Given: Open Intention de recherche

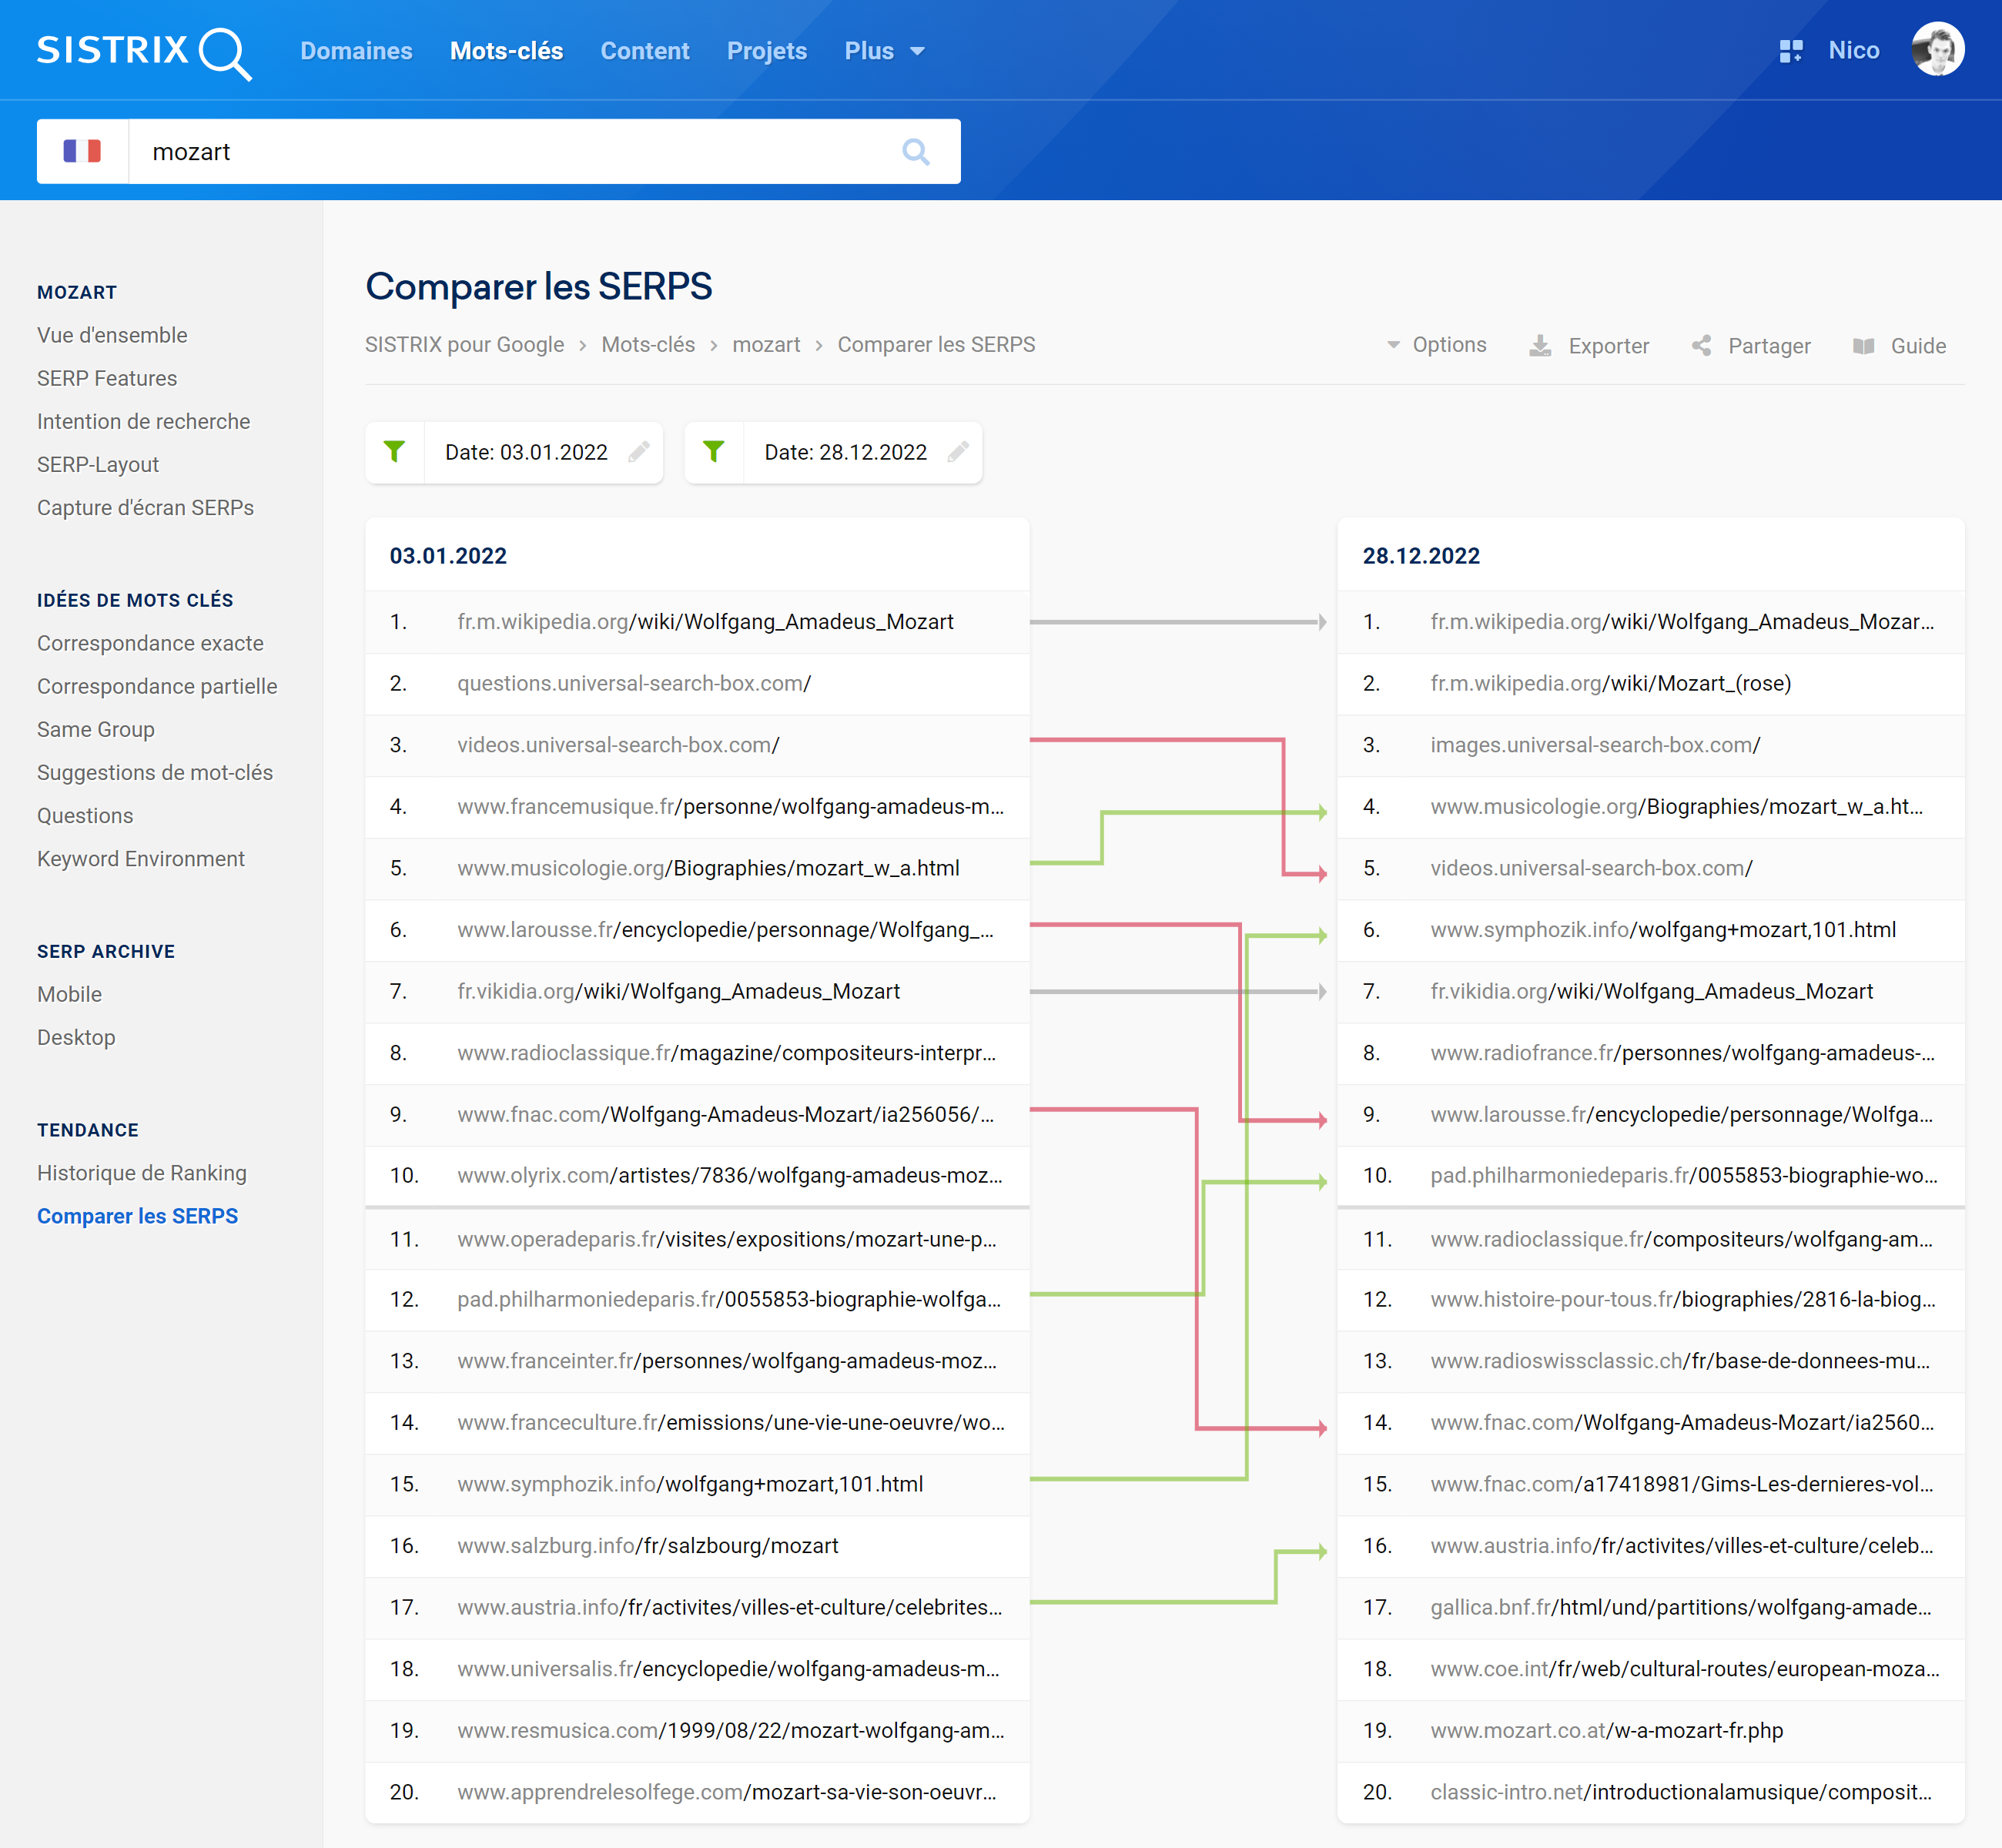Looking at the screenshot, I should point(143,421).
